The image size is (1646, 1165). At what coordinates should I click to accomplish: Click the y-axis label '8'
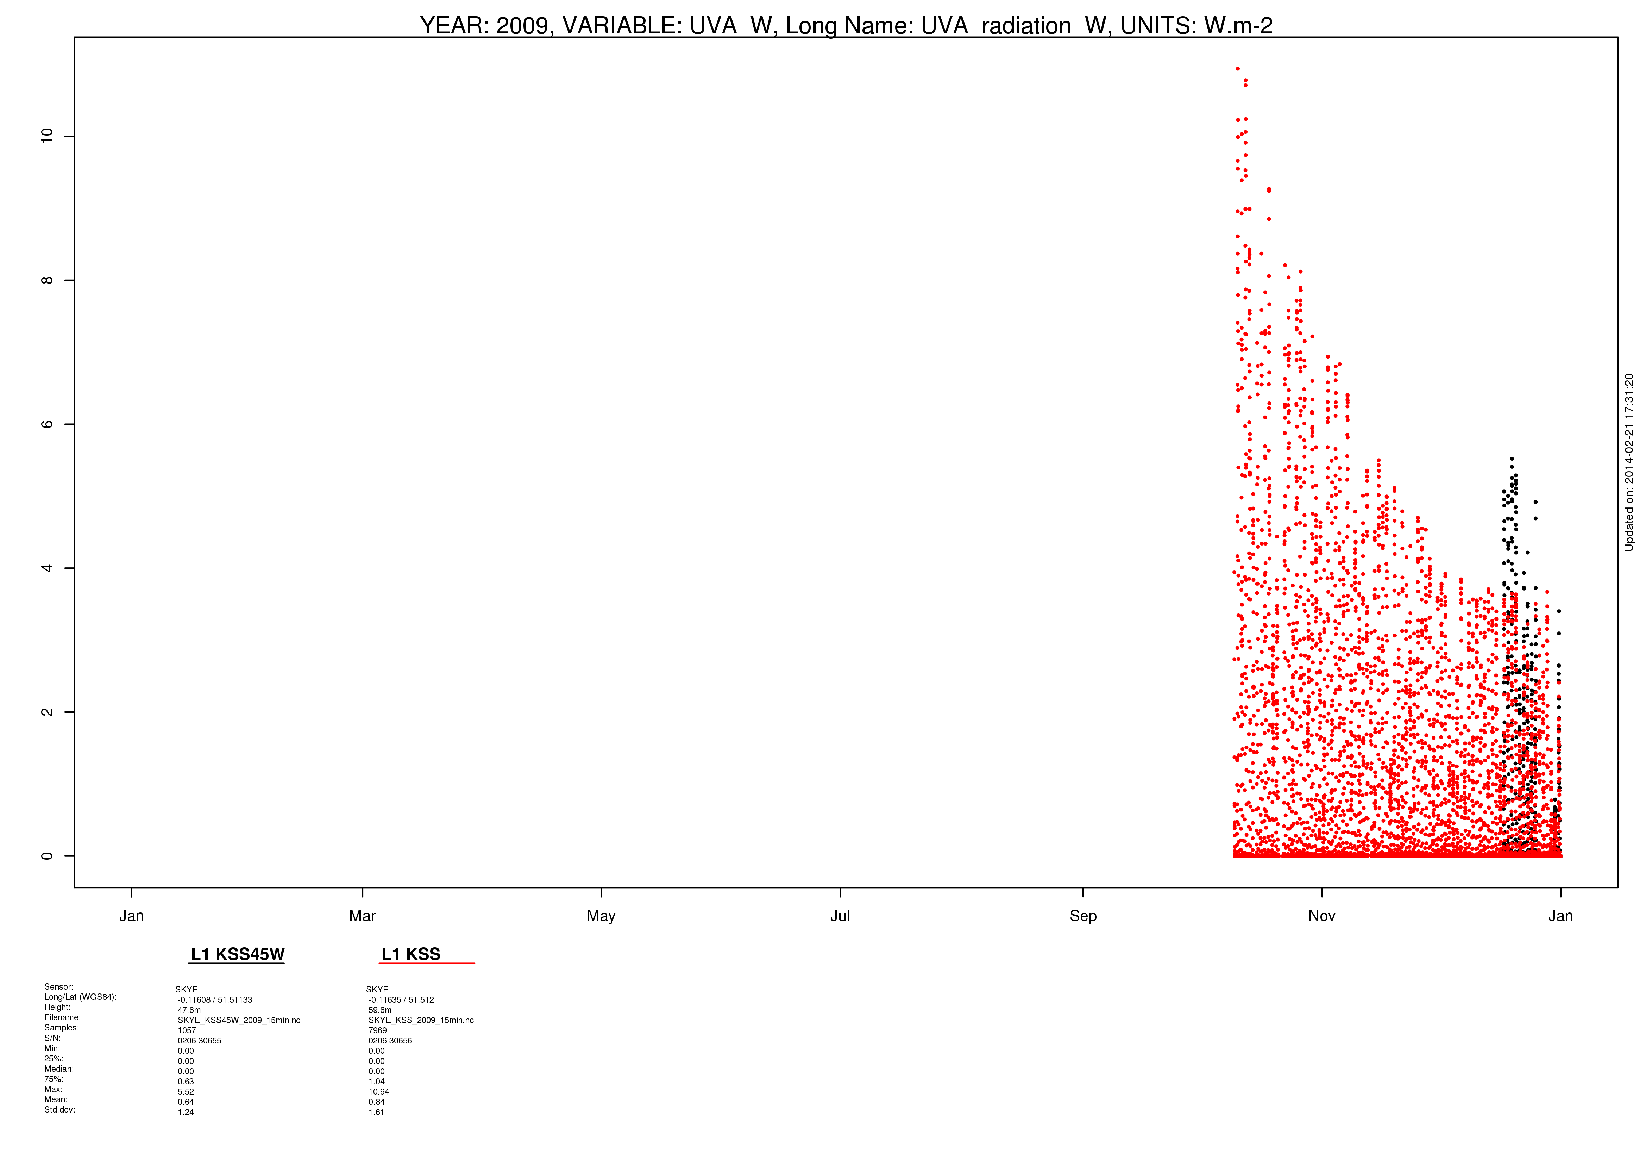point(47,280)
